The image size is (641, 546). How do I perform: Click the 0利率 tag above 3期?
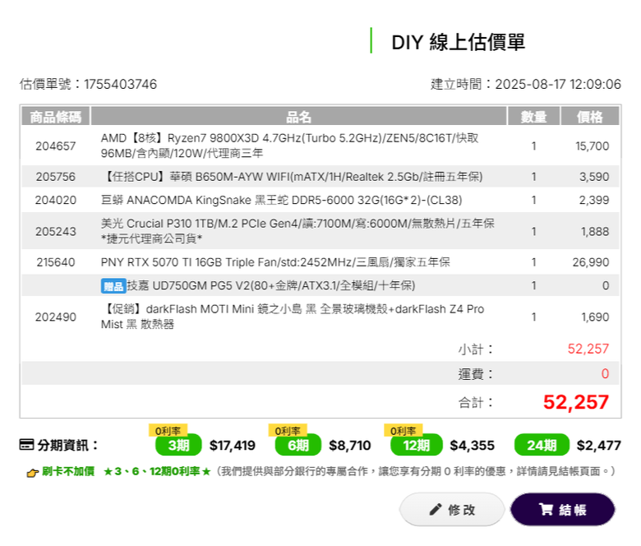tap(168, 431)
